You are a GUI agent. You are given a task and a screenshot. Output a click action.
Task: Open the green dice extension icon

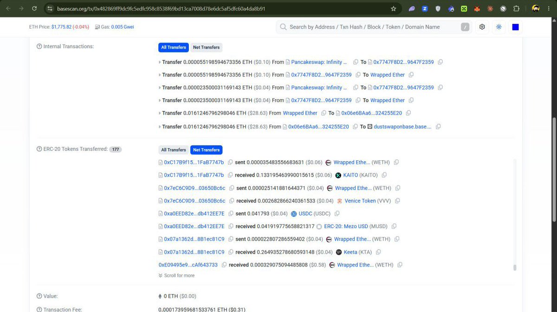pos(464,8)
